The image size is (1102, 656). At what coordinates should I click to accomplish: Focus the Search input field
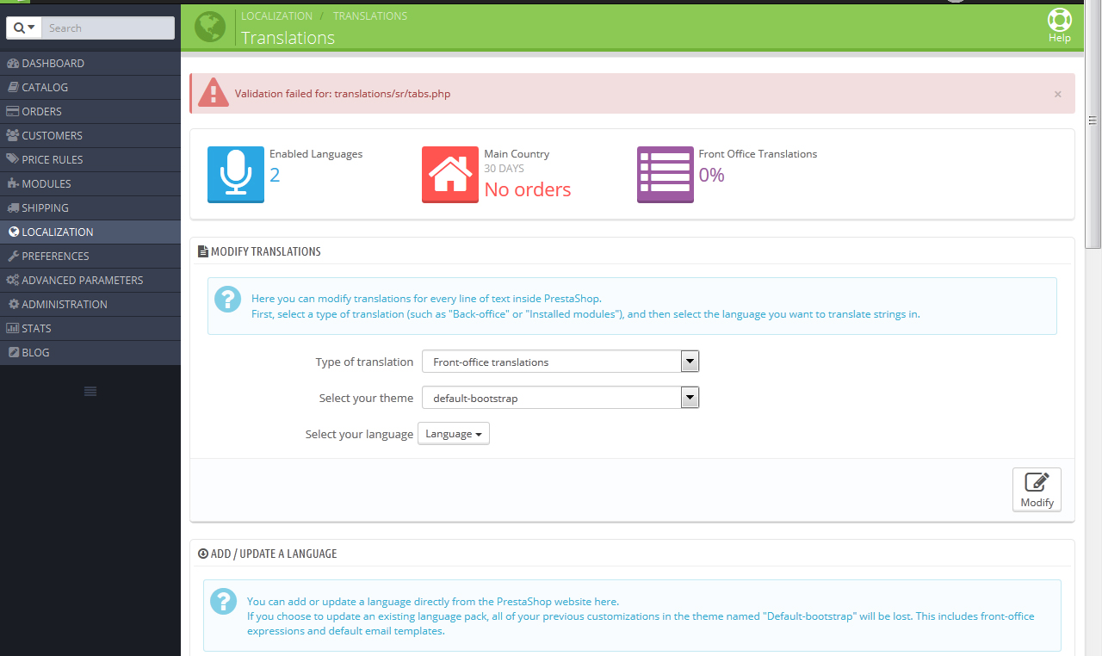[x=108, y=28]
